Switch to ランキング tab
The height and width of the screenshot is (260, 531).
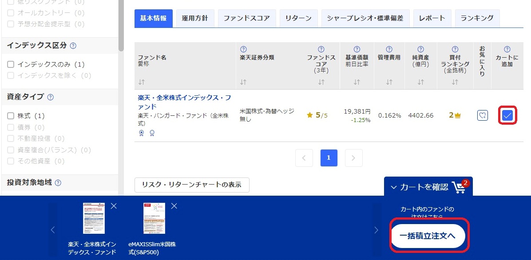click(477, 18)
